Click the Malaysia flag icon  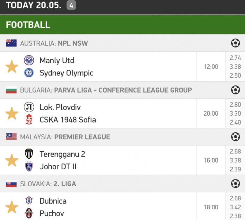(11, 137)
